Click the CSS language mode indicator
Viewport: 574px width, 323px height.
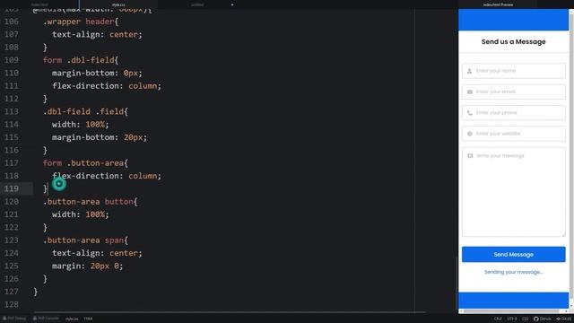[x=525, y=319]
